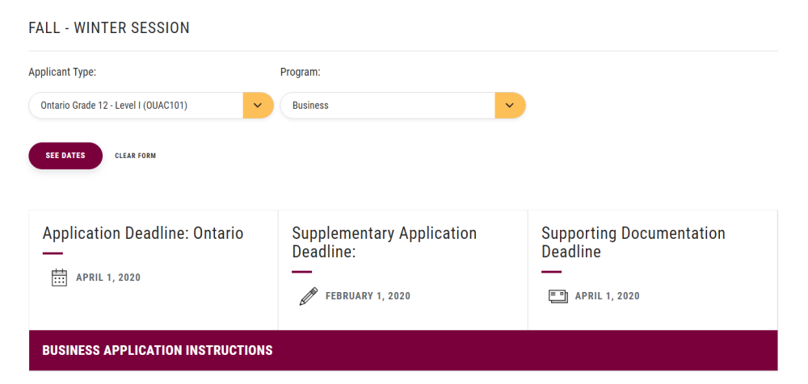Click the Application Deadline: Ontario heading
The height and width of the screenshot is (384, 808).
[143, 233]
